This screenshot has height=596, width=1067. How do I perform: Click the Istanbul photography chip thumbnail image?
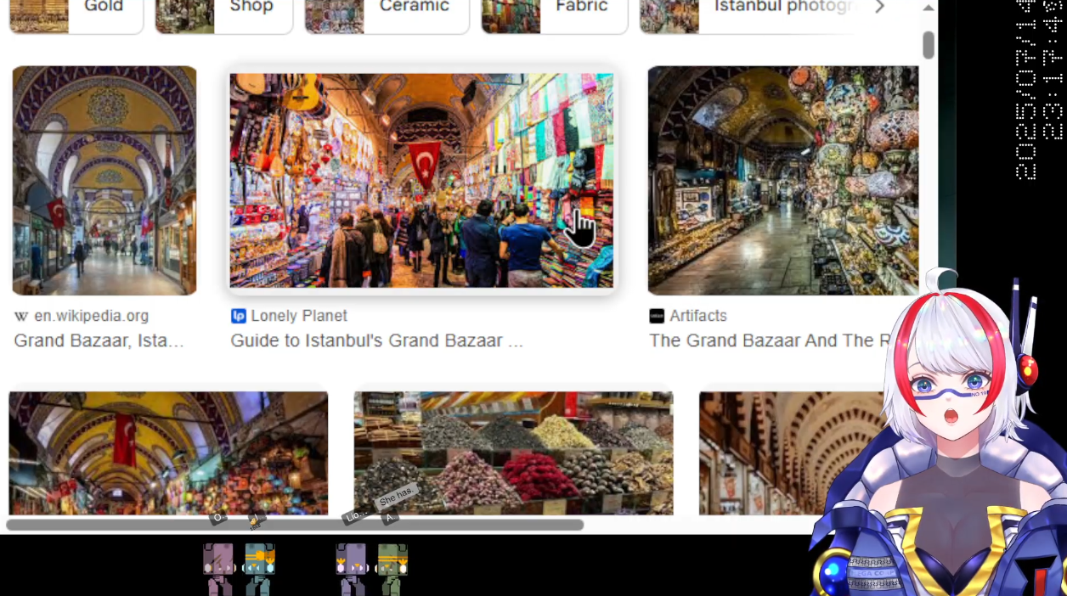click(669, 15)
